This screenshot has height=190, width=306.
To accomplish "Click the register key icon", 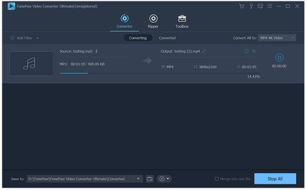I will point(251,6).
